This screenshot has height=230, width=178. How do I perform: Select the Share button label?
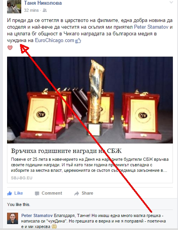pos(87,193)
